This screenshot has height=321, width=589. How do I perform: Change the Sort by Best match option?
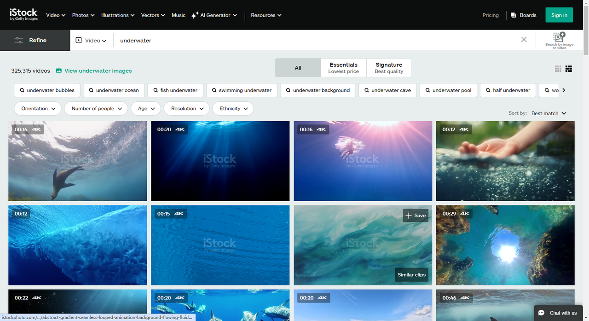[x=549, y=113]
